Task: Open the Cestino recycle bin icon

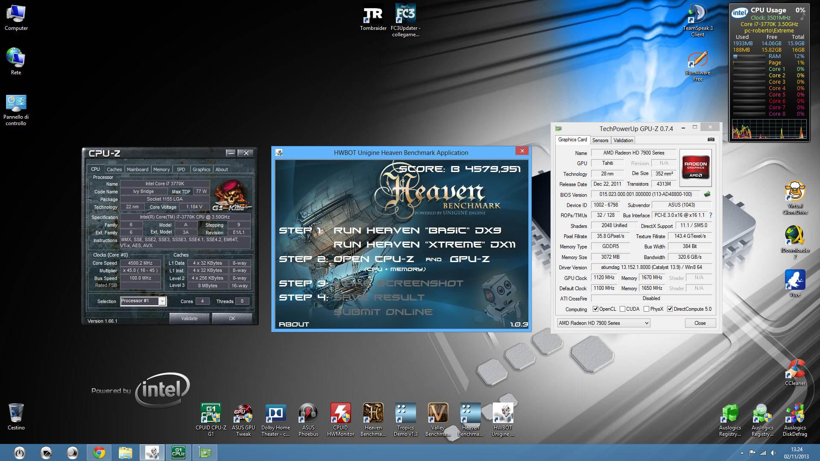Action: (x=16, y=417)
